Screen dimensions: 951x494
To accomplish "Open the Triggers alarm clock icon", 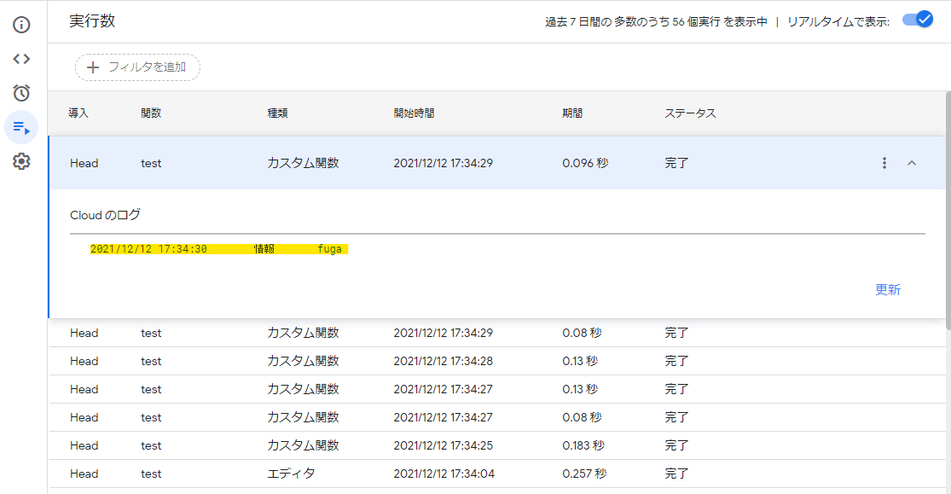I will [21, 93].
